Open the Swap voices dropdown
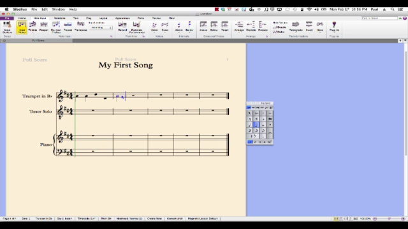 click(165, 27)
